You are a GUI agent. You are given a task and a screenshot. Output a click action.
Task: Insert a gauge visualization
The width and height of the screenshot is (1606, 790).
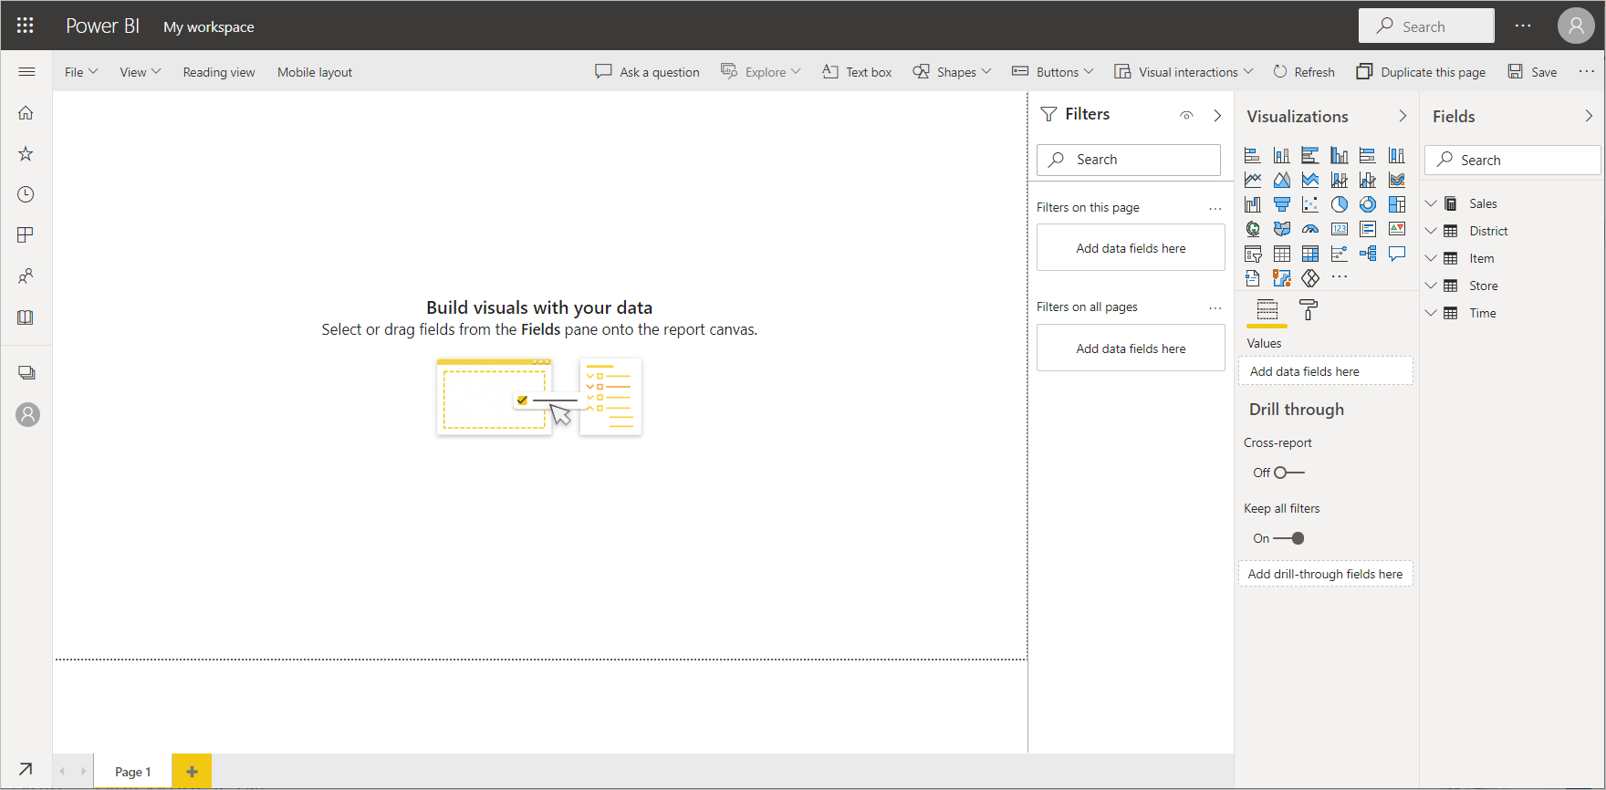[x=1310, y=229]
